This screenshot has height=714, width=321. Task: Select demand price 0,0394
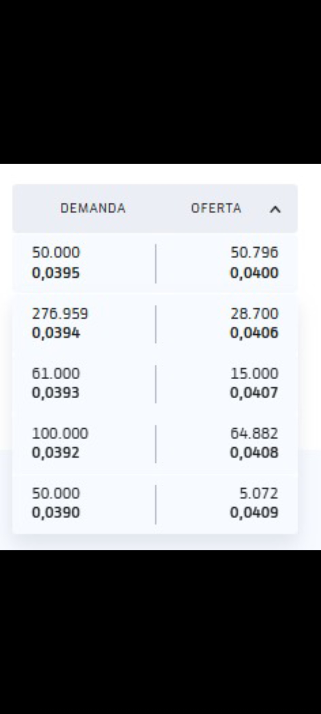[56, 333]
